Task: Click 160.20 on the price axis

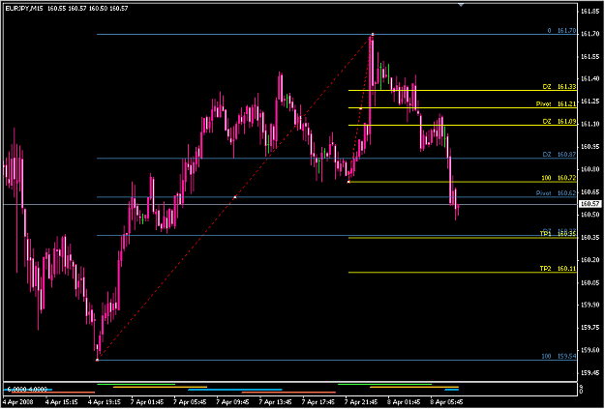Action: 590,260
